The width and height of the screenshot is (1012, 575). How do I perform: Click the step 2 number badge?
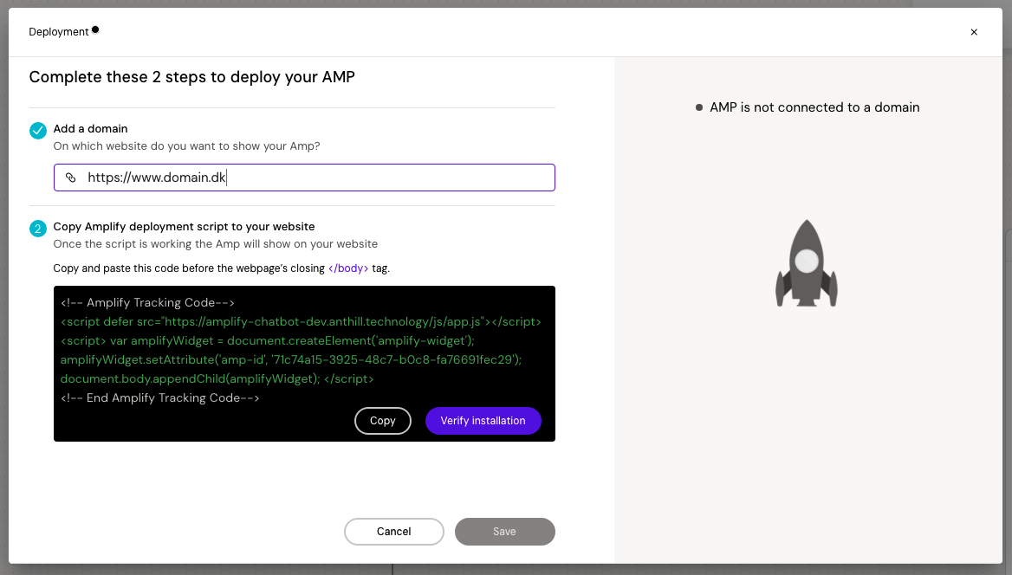38,229
